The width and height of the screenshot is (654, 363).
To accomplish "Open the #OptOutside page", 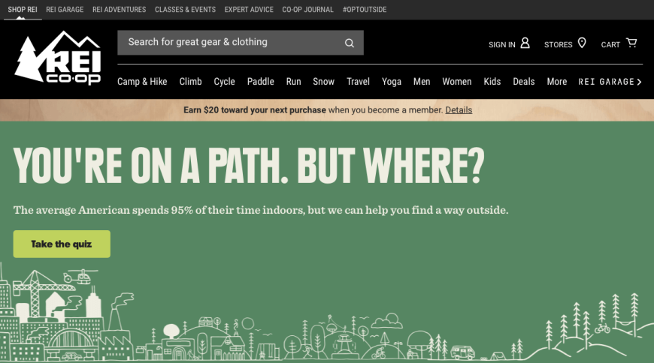I will (x=365, y=9).
